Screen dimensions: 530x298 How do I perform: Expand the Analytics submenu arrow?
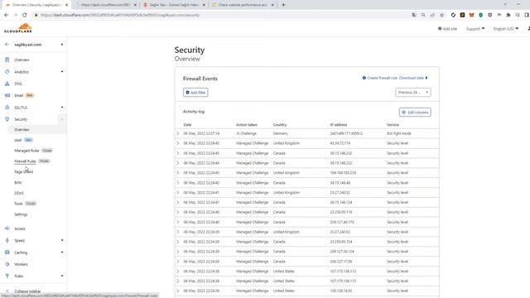(x=62, y=72)
